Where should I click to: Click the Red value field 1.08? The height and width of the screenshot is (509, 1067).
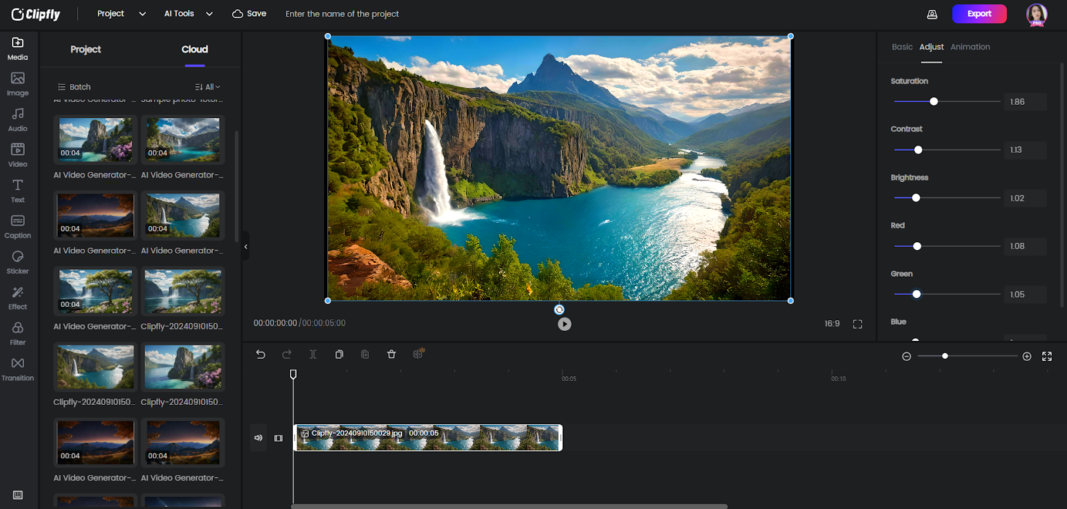(x=1025, y=246)
